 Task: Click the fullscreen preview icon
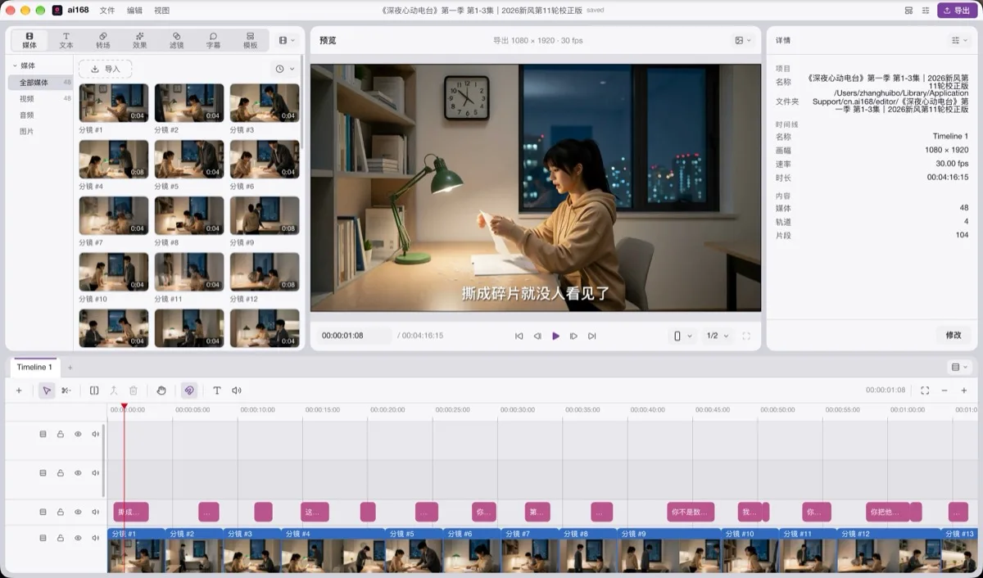click(x=746, y=336)
